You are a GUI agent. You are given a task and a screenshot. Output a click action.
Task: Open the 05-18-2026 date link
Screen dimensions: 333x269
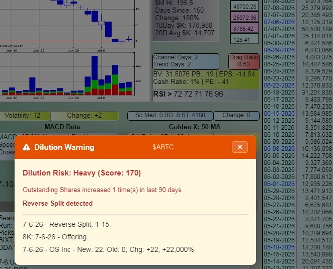pos(279,247)
